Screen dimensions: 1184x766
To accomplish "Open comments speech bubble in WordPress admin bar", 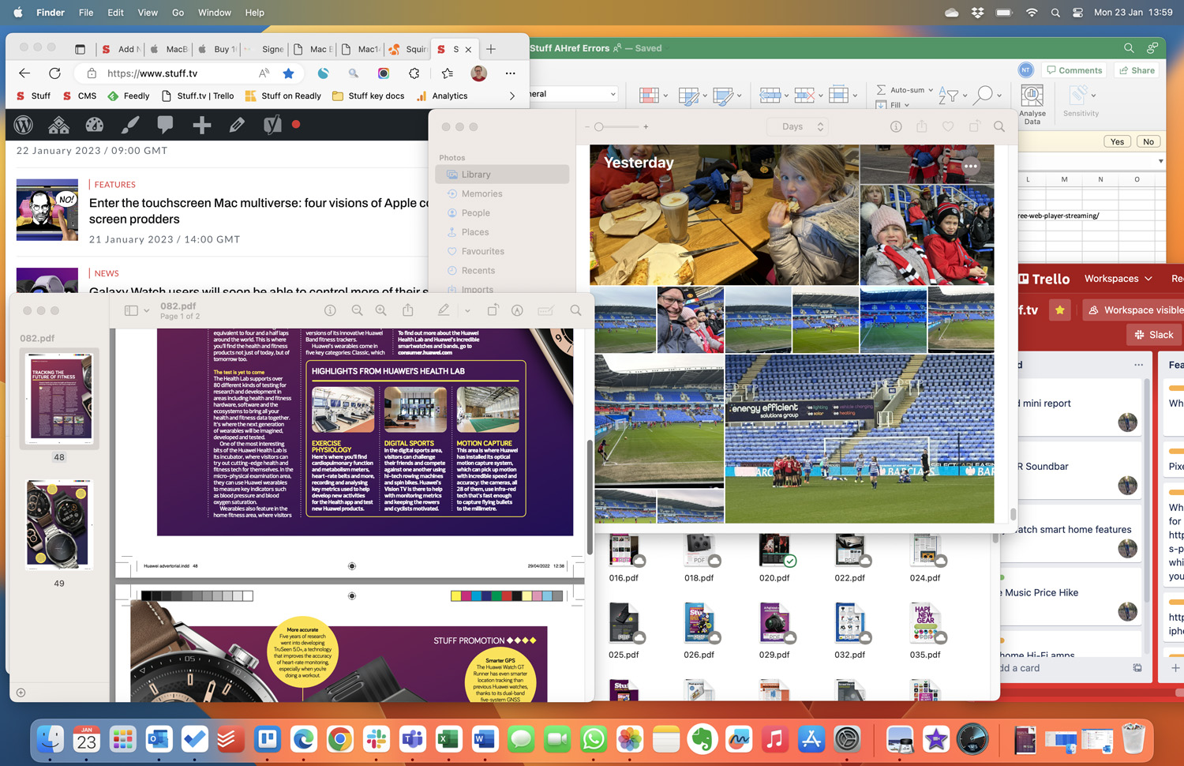I will (x=165, y=125).
